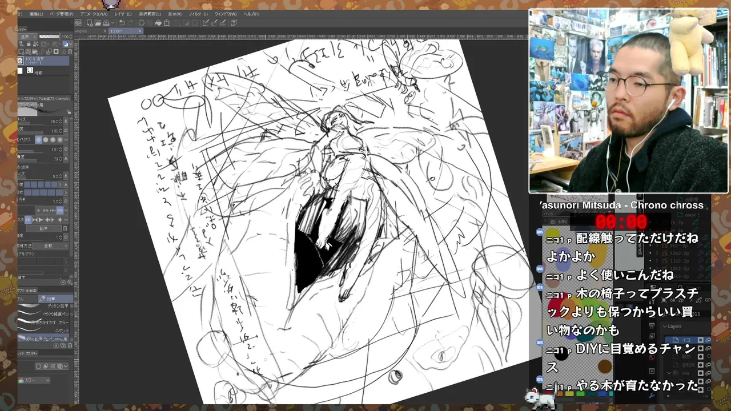Screen dimensions: 731x411
Task: Select the 鉛筆 sub tool group tab
Action: [55, 299]
